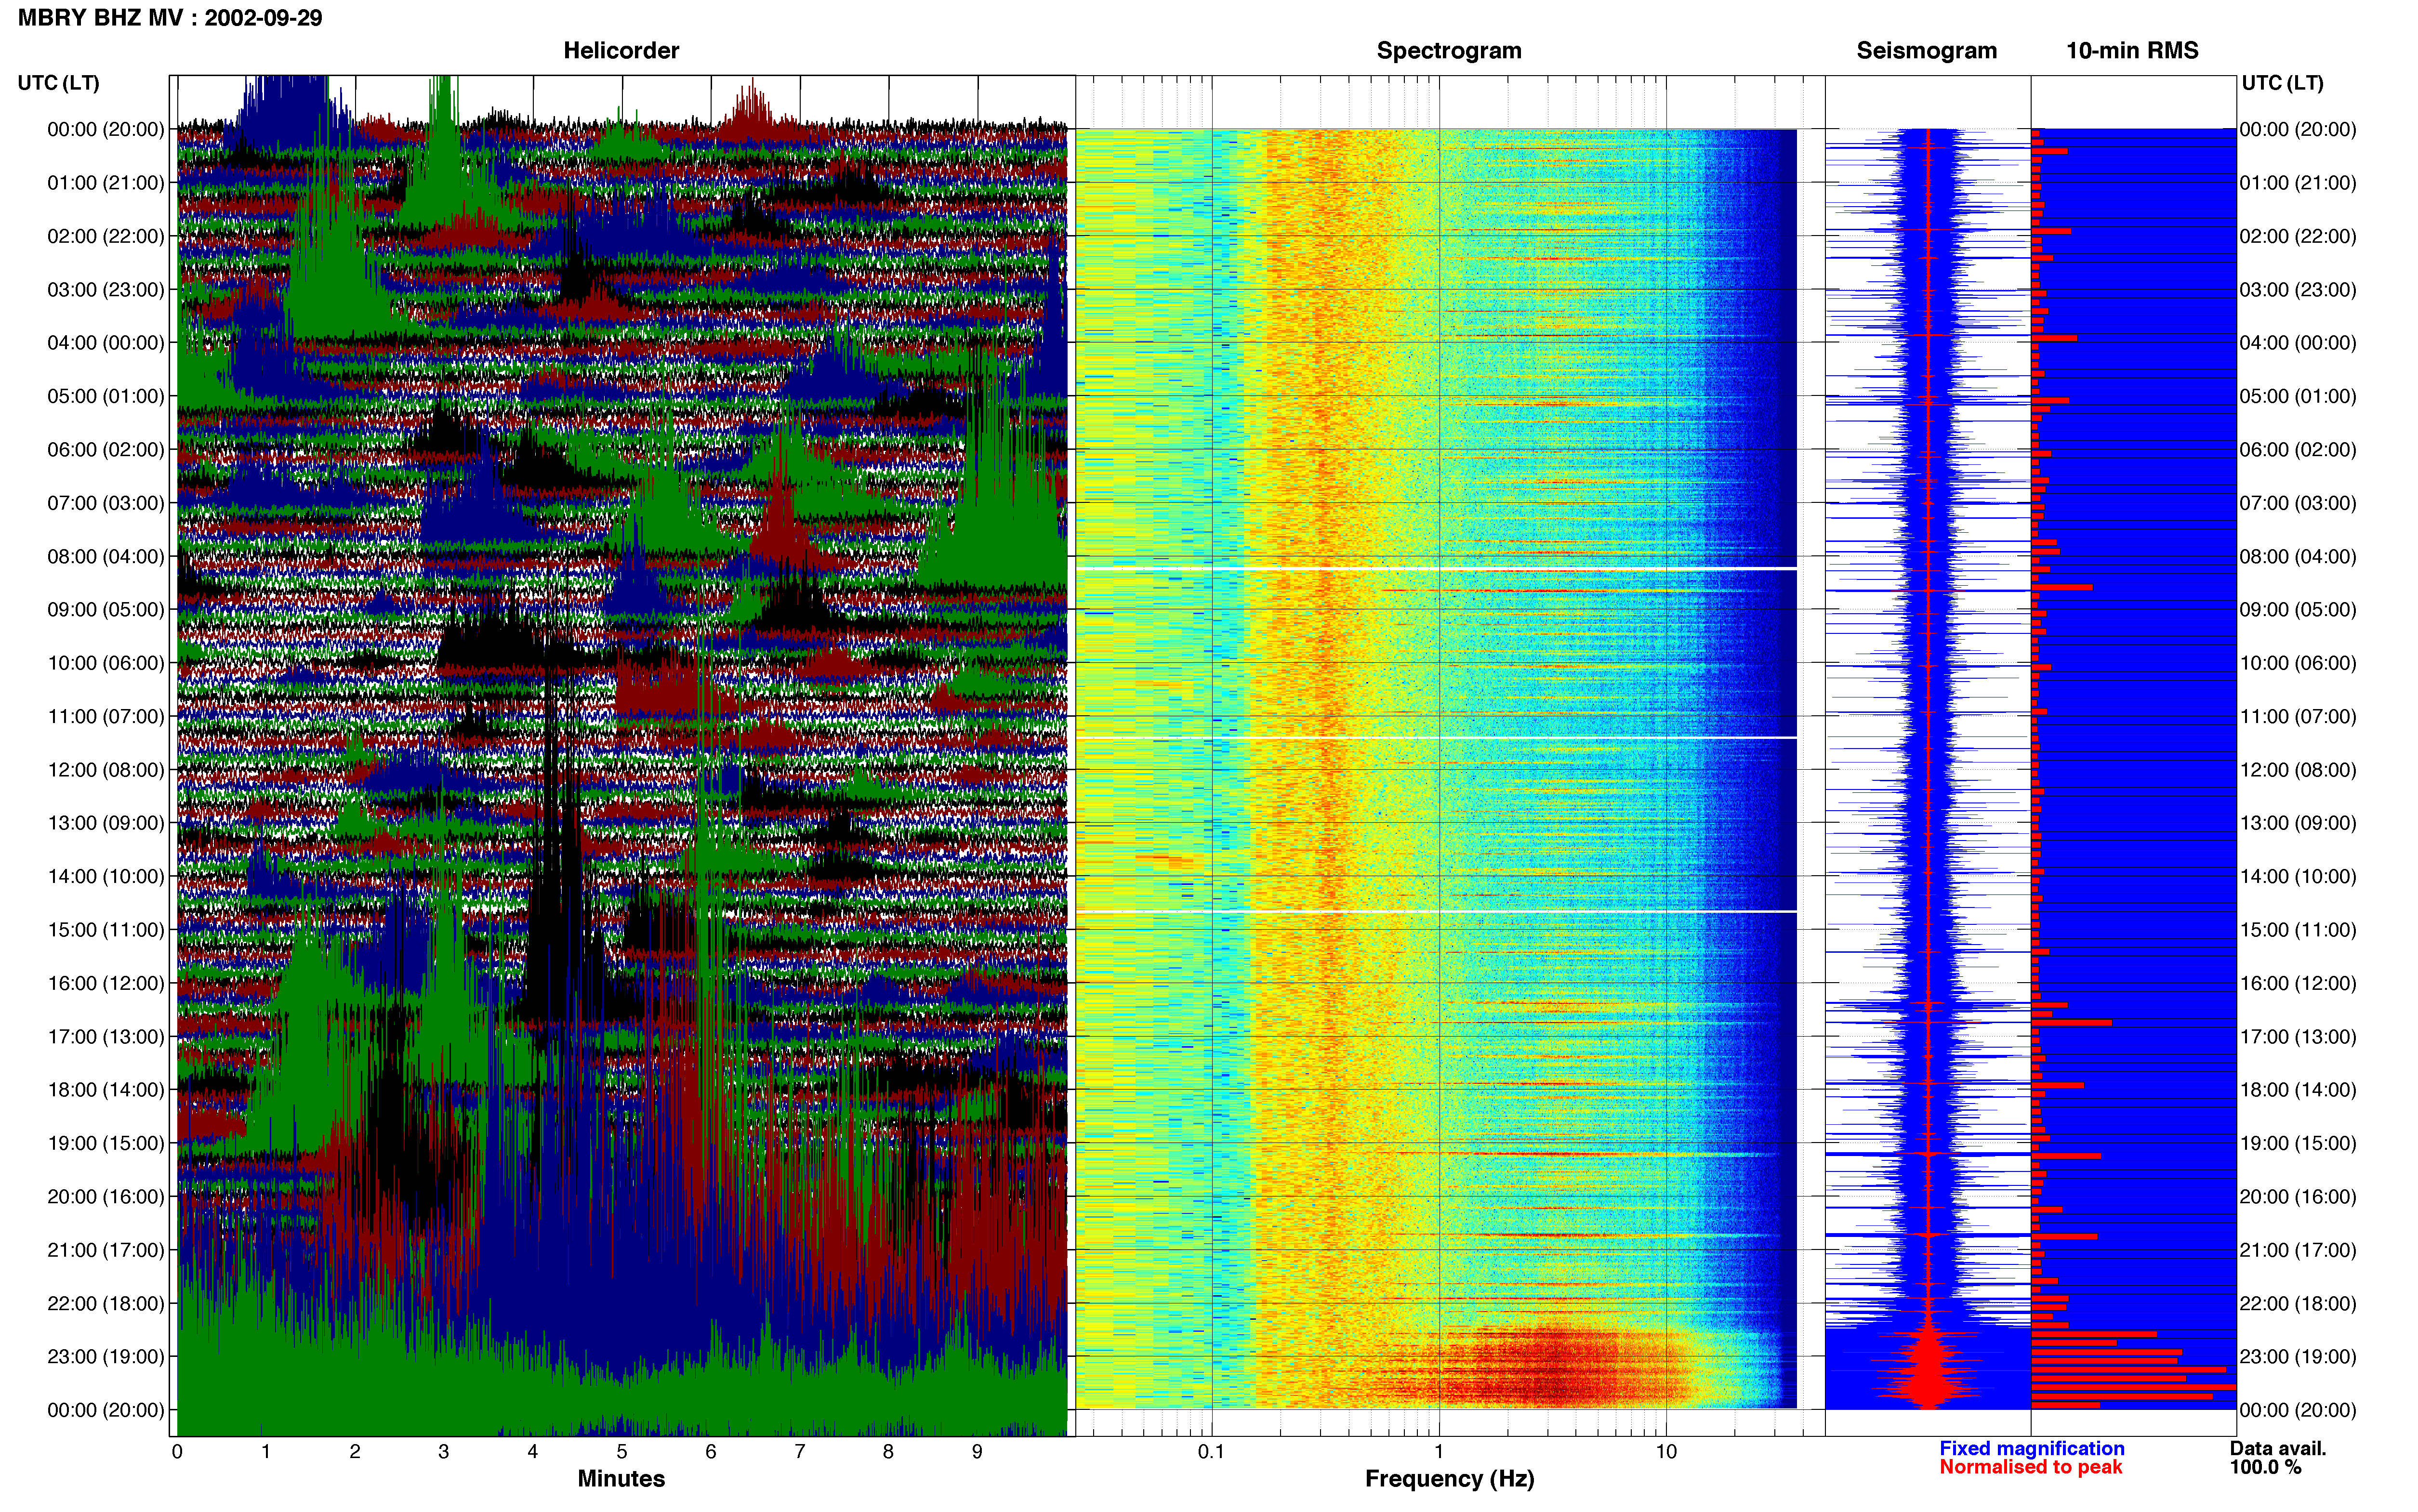Select the Seismogram panel heading
Screen dimensions: 2418x1512
tap(1926, 51)
